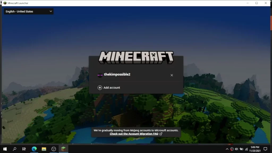Click the enderman avatar beside thekimpossible2
Screen dimensions: 272x153
[100, 75]
